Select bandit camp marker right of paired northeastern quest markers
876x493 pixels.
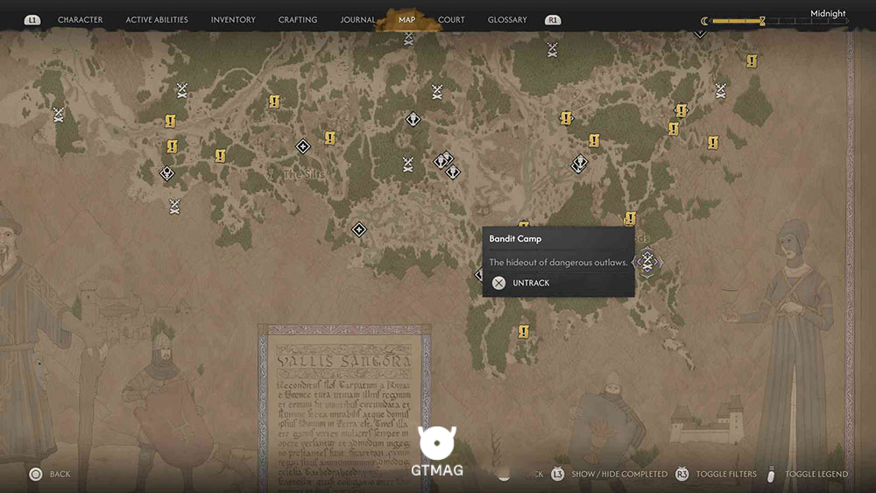click(x=721, y=90)
